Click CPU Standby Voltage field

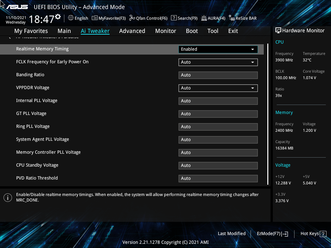point(218,166)
